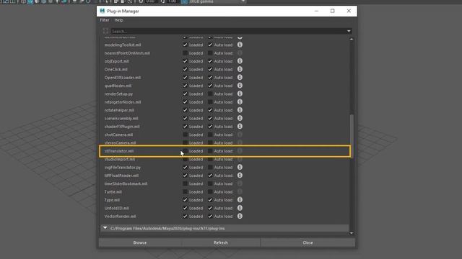This screenshot has height=259, width=462.
Task: View info for quatNodes.mll plugin
Action: [x=240, y=86]
